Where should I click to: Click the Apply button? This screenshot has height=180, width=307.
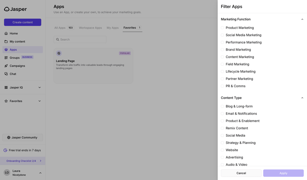click(x=283, y=173)
